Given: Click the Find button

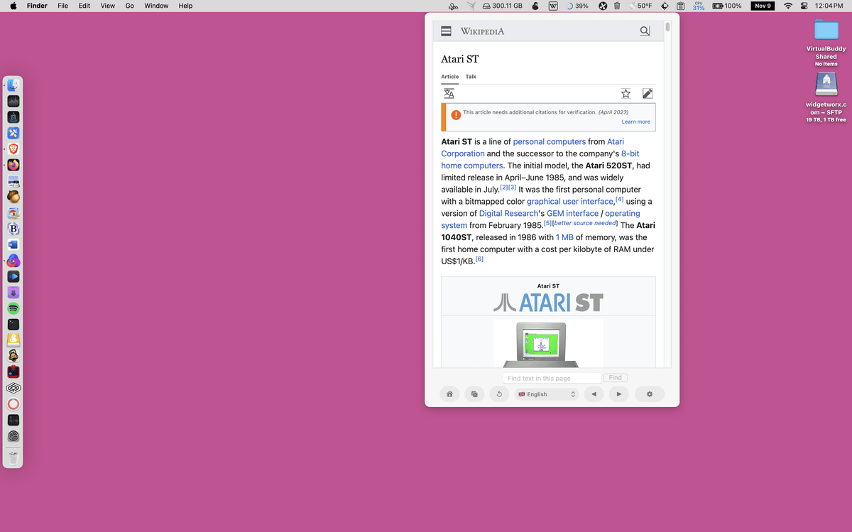Looking at the screenshot, I should pyautogui.click(x=616, y=378).
